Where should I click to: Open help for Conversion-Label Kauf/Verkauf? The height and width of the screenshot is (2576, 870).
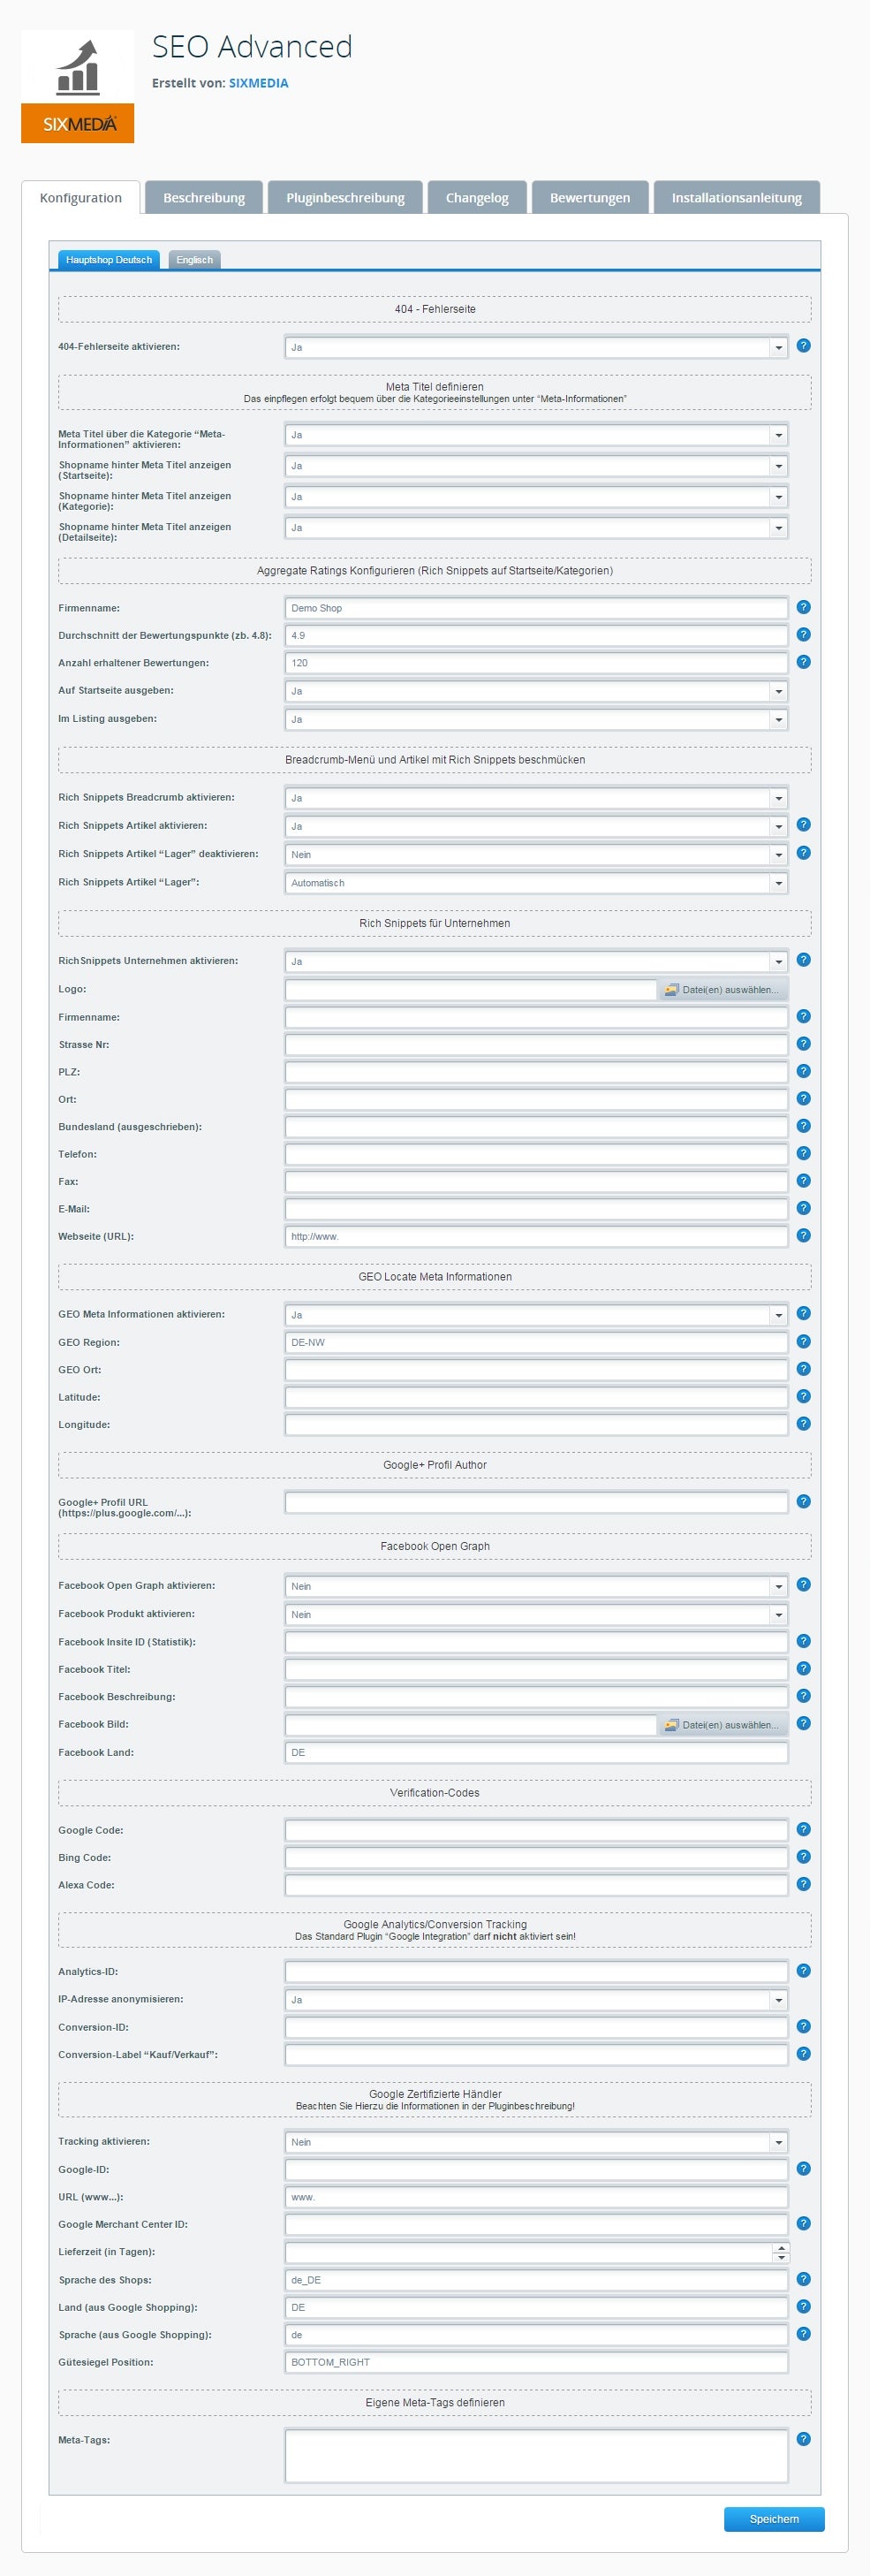click(803, 2054)
